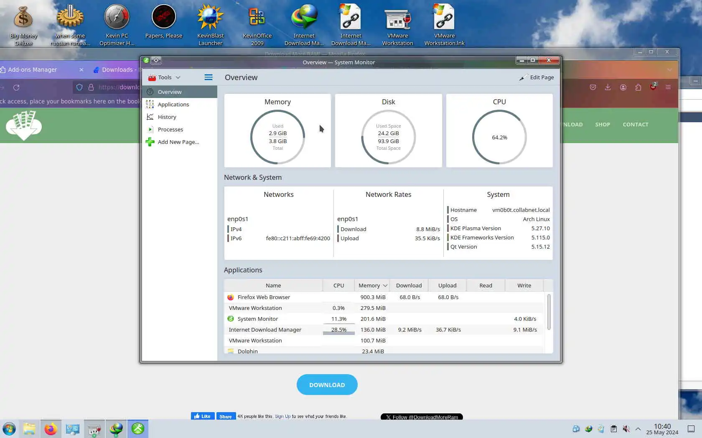Click the uBlock Origin extension icon

pos(653,87)
